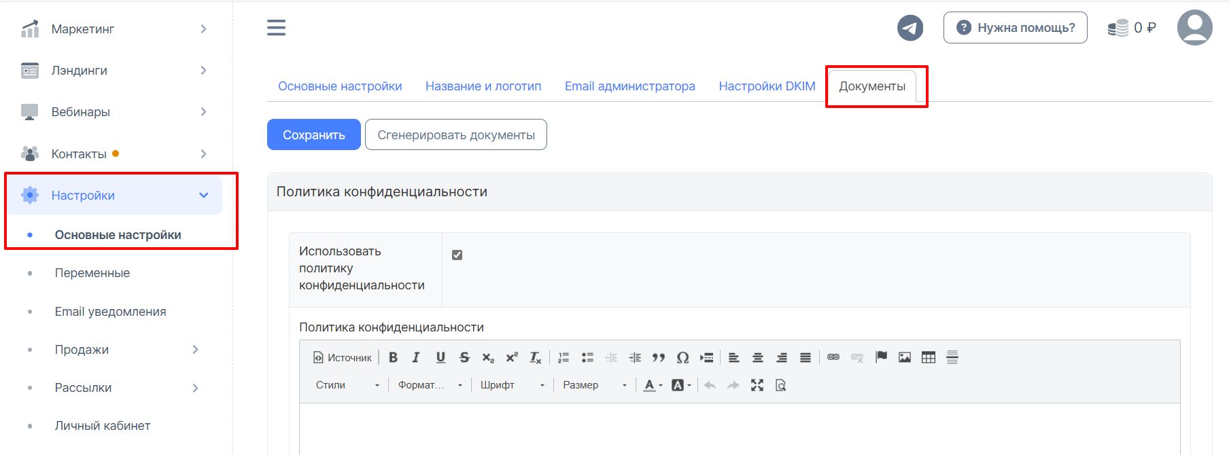
Task: Insert a numbered list
Action: coord(564,357)
